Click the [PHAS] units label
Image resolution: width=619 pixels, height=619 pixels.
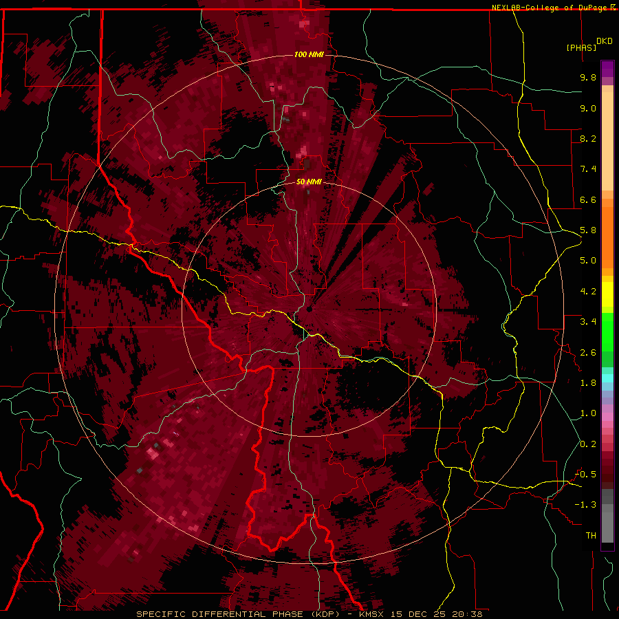click(581, 47)
